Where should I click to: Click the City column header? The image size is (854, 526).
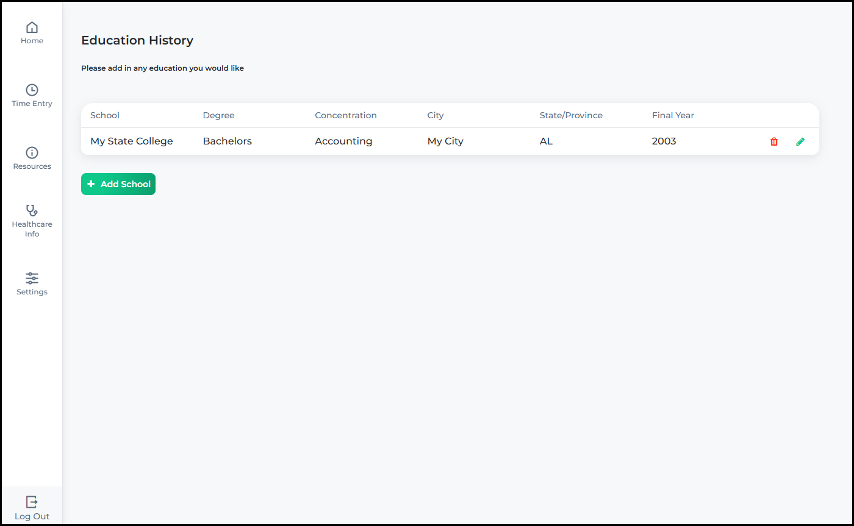click(x=436, y=115)
